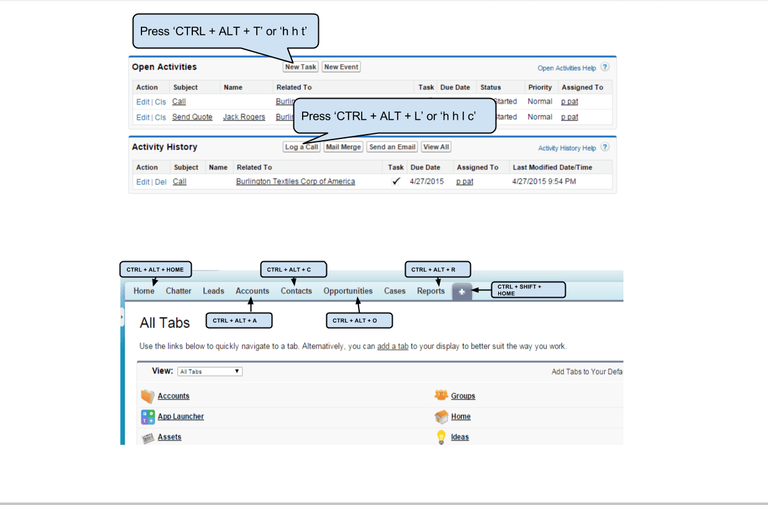Open the Call subject in Activity History
Screen dimensions: 768x505
[x=179, y=182]
